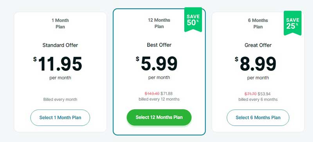
Task: Click the SAVE 25% ribbon badge
Action: click(292, 23)
